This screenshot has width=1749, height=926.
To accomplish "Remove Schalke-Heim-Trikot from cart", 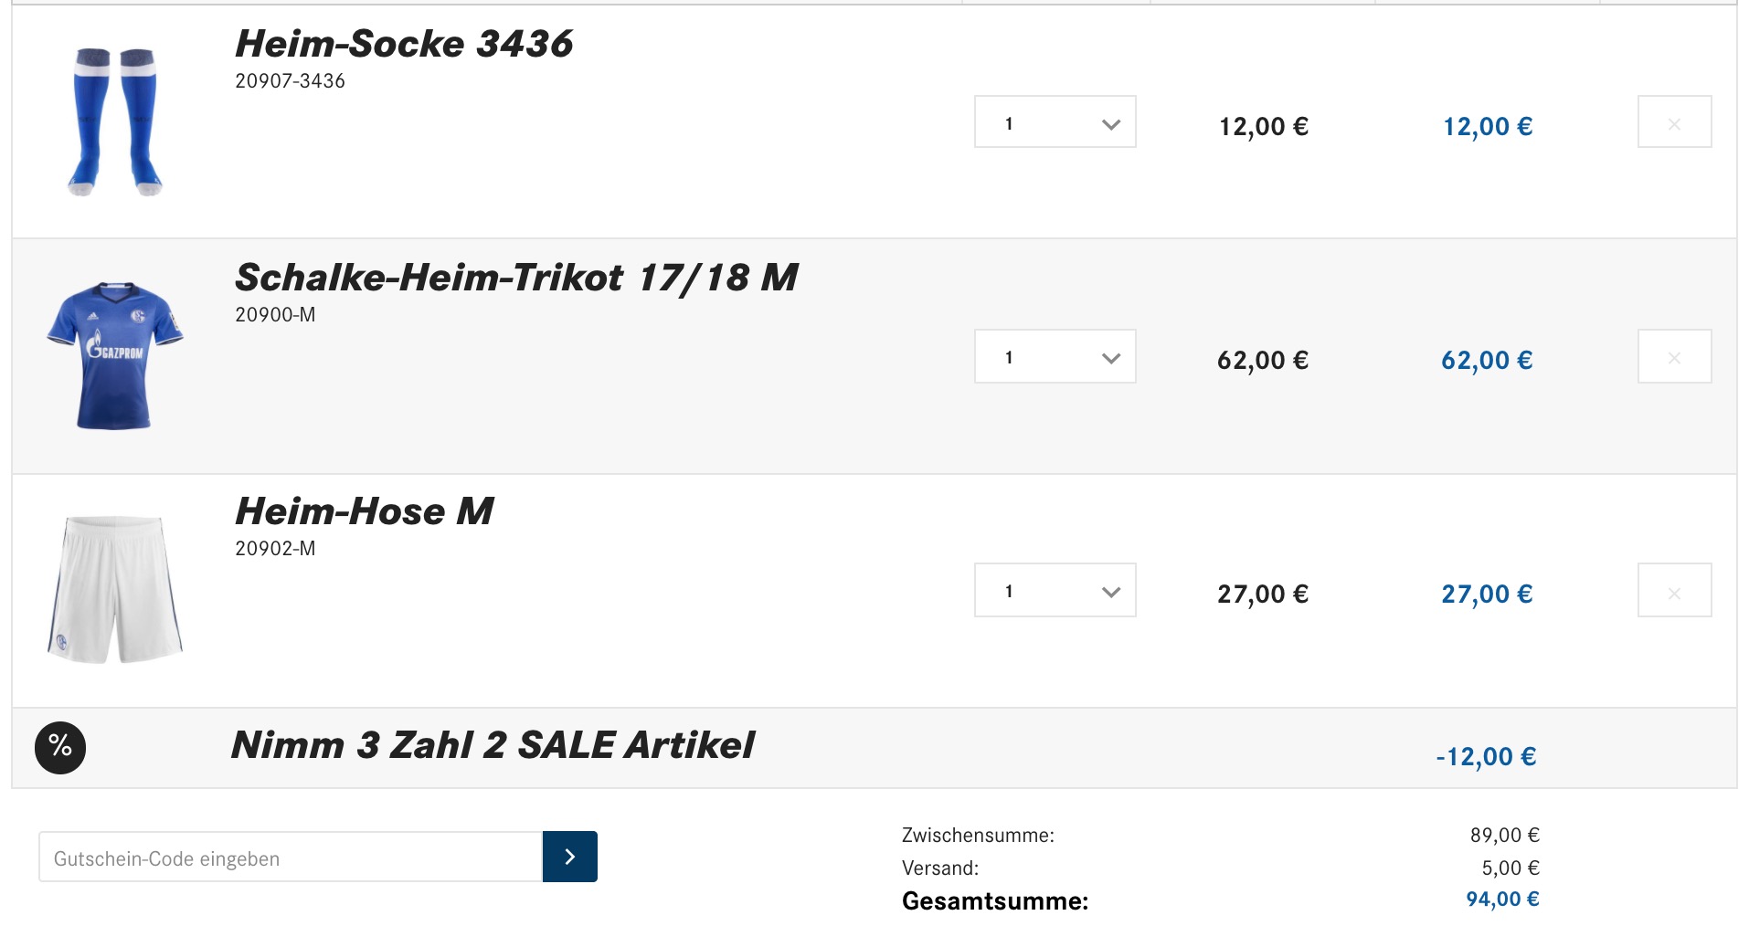I will [x=1674, y=357].
